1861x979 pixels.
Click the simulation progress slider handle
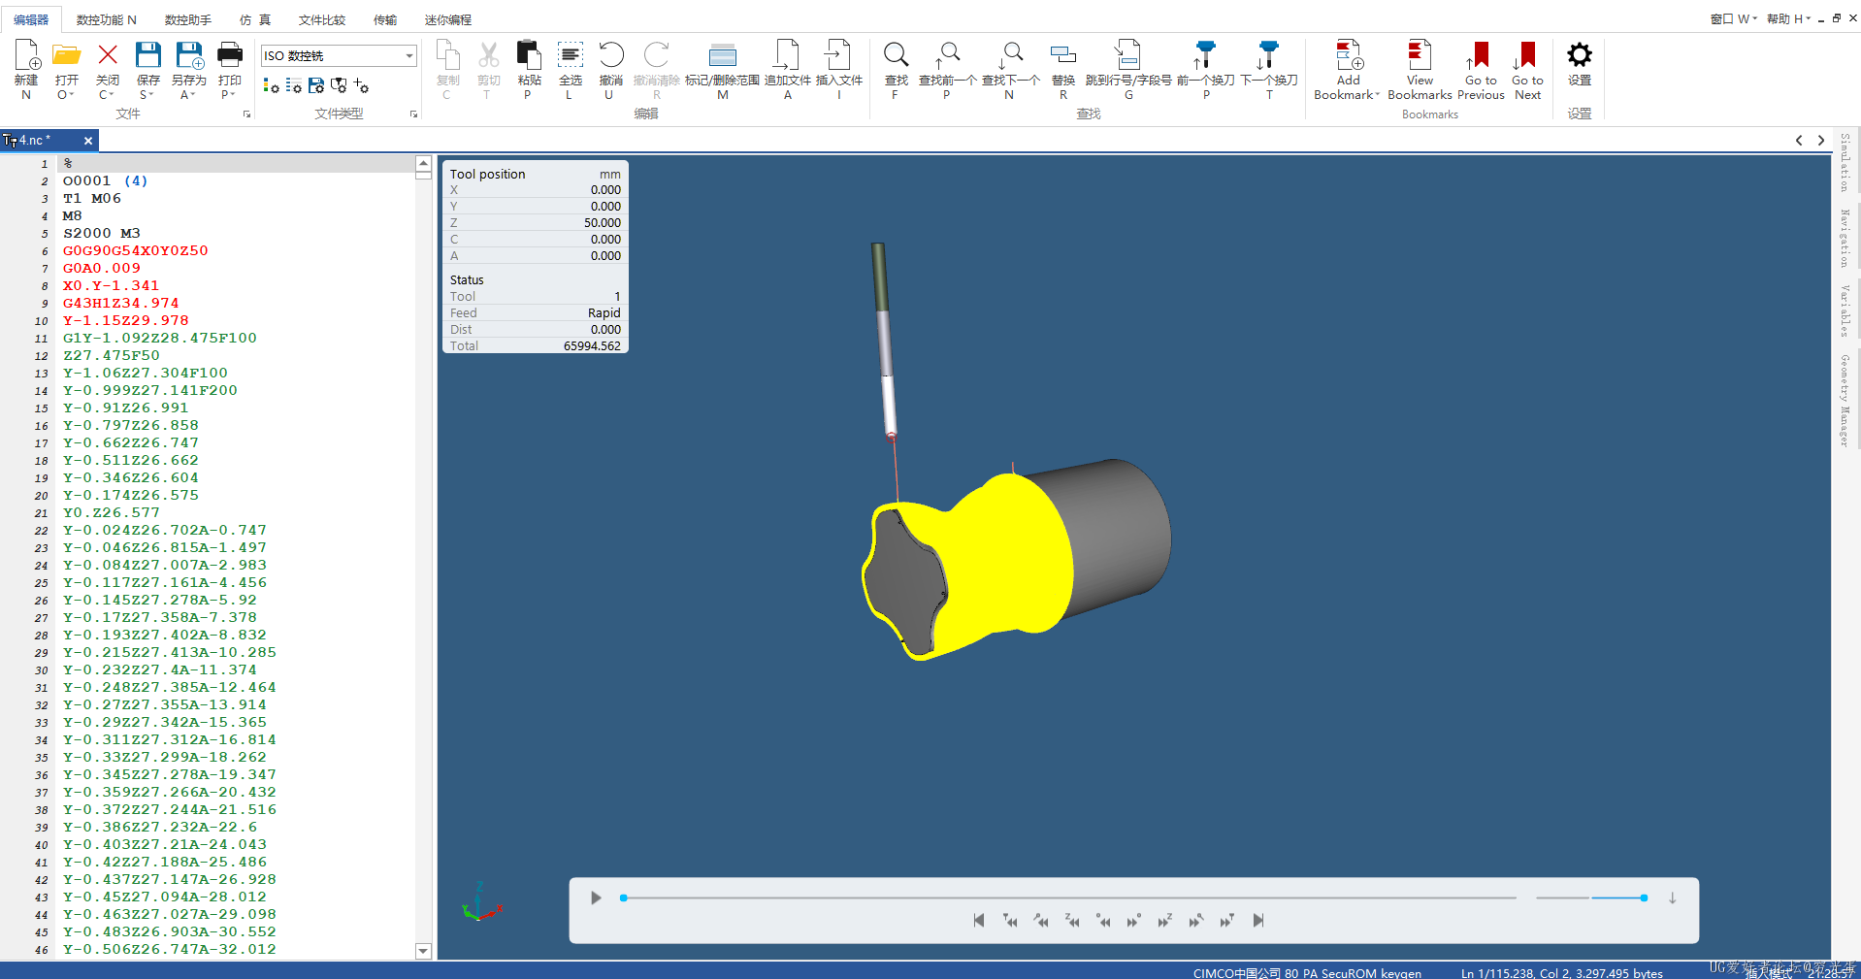click(624, 897)
